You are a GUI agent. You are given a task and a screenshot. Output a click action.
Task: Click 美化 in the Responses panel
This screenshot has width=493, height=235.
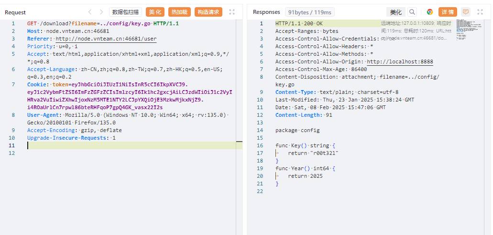click(395, 12)
